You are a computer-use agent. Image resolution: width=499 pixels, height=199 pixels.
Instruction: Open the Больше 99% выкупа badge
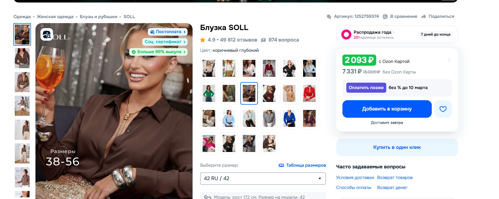tap(159, 52)
